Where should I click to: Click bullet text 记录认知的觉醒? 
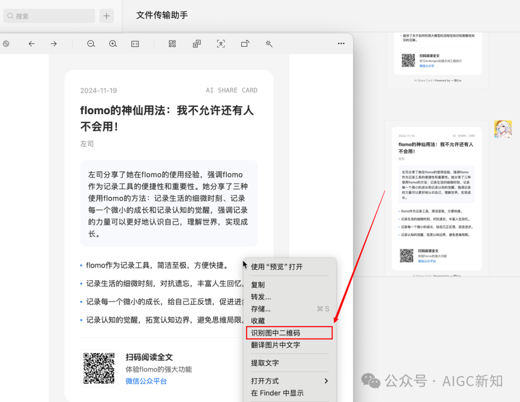point(165,320)
